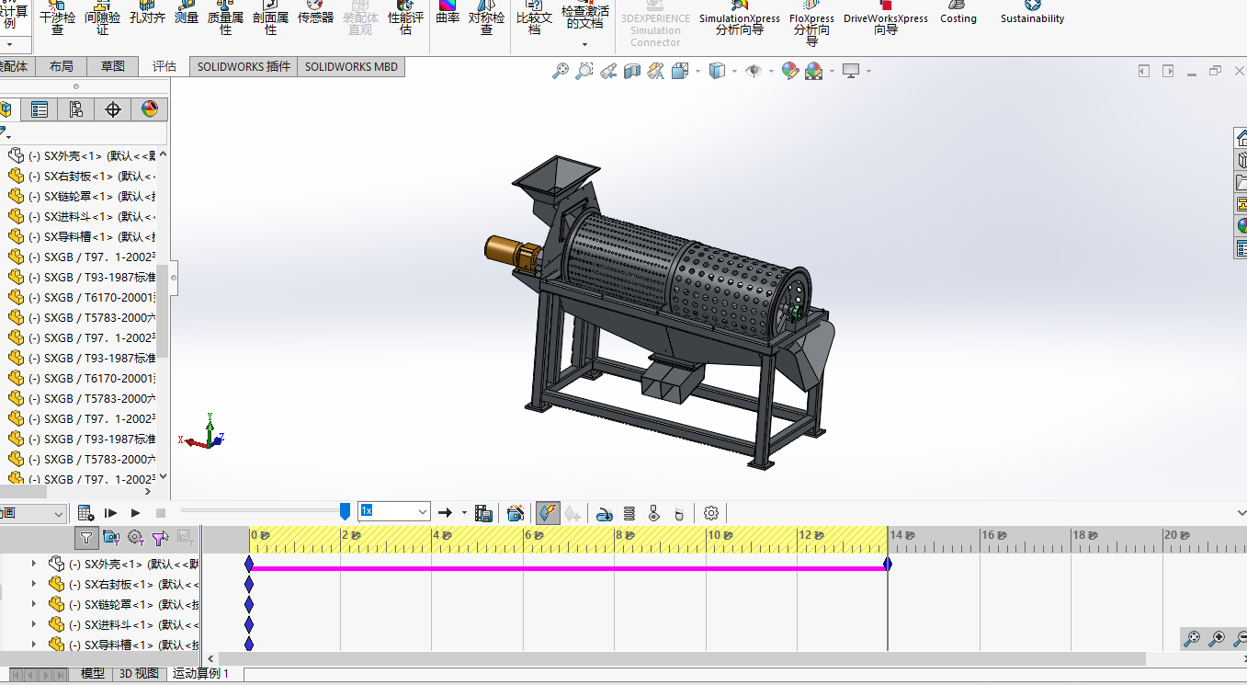Switch to the 草图 tab
Image resolution: width=1247 pixels, height=685 pixels.
[113, 66]
